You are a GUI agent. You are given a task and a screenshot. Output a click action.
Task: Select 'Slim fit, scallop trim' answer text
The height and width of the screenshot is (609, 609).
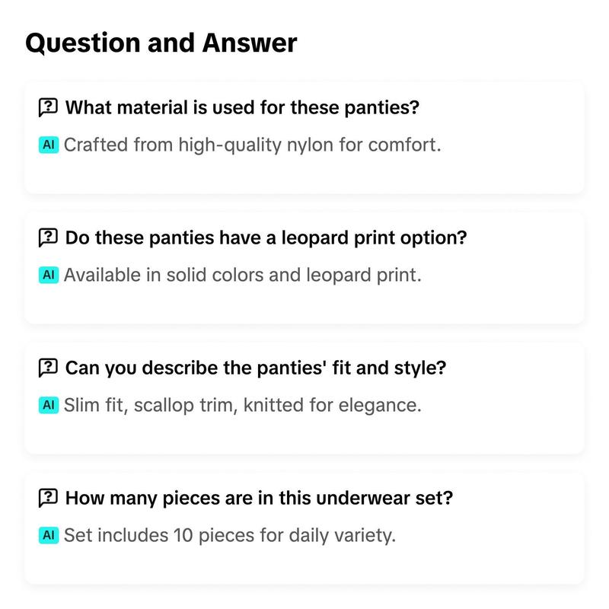point(243,405)
